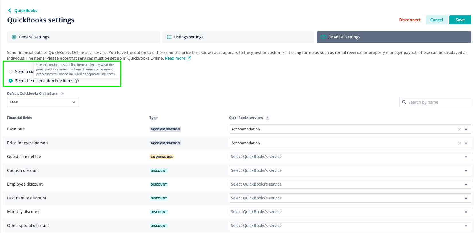Image resolution: width=474 pixels, height=233 pixels.
Task: Open Last minute discount service dropdown
Action: 350,198
